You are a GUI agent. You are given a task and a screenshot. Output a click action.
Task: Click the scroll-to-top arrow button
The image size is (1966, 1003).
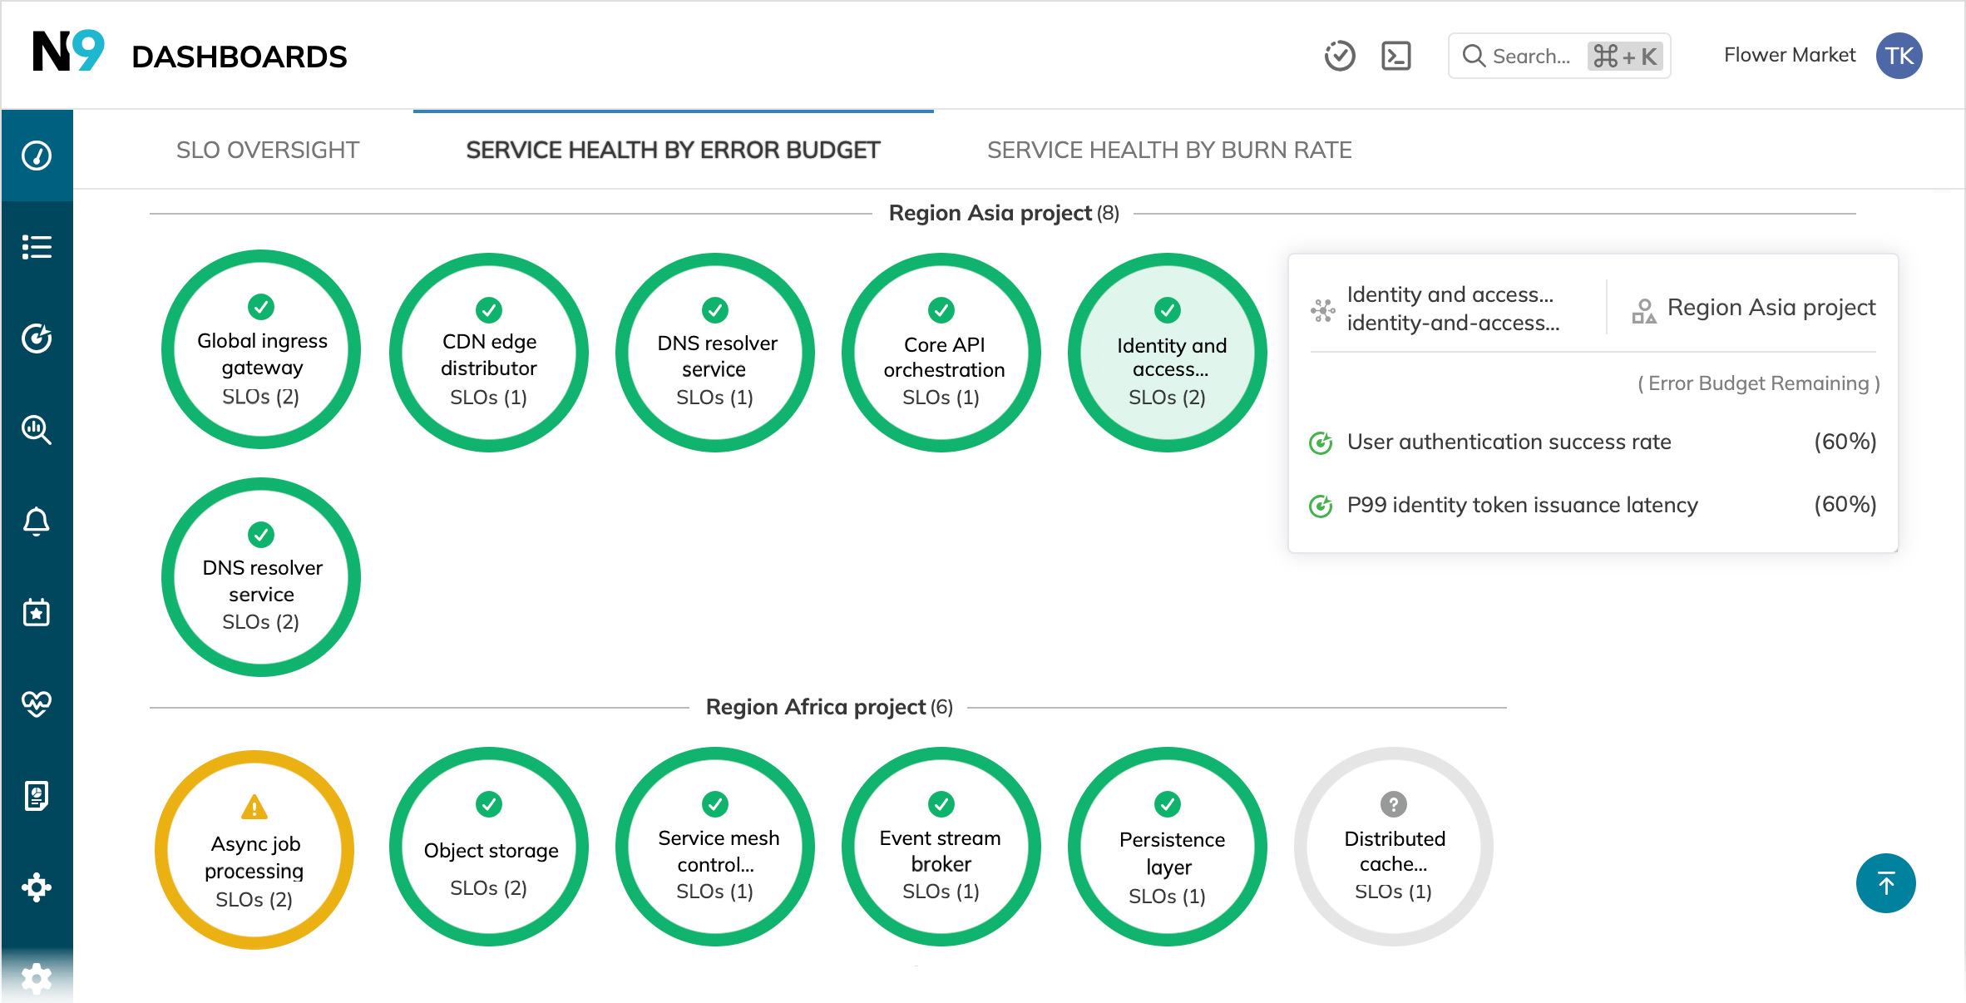pyautogui.click(x=1885, y=883)
